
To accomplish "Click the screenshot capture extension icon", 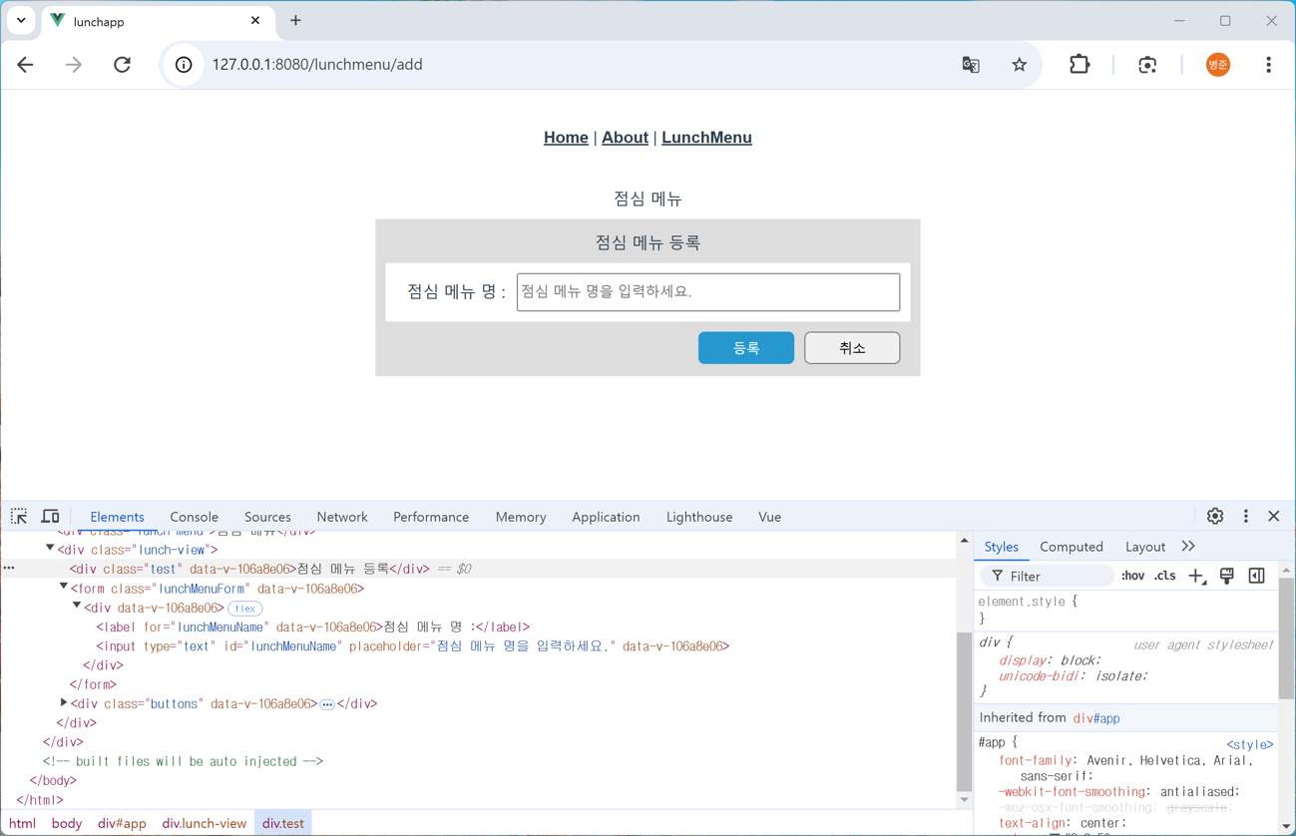I will 1147,65.
